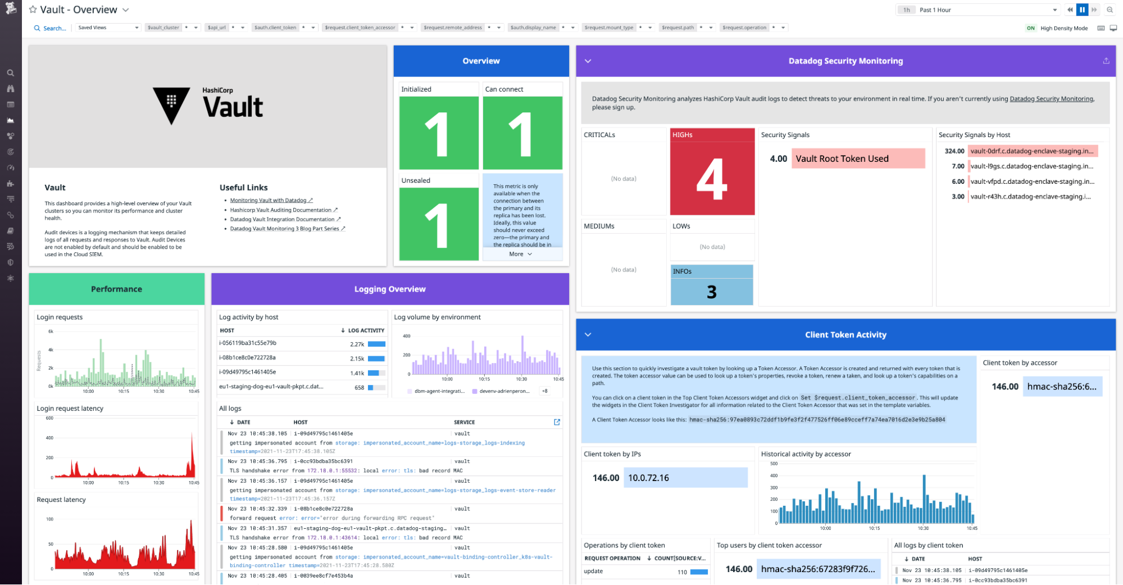Image resolution: width=1123 pixels, height=585 pixels.
Task: Select the Metrics graph icon in the sidebar
Action: coord(11,120)
